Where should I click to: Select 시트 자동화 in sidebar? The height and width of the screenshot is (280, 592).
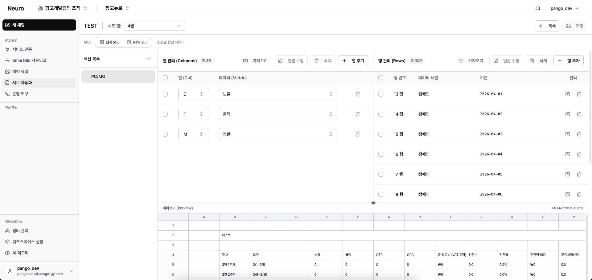coord(39,83)
